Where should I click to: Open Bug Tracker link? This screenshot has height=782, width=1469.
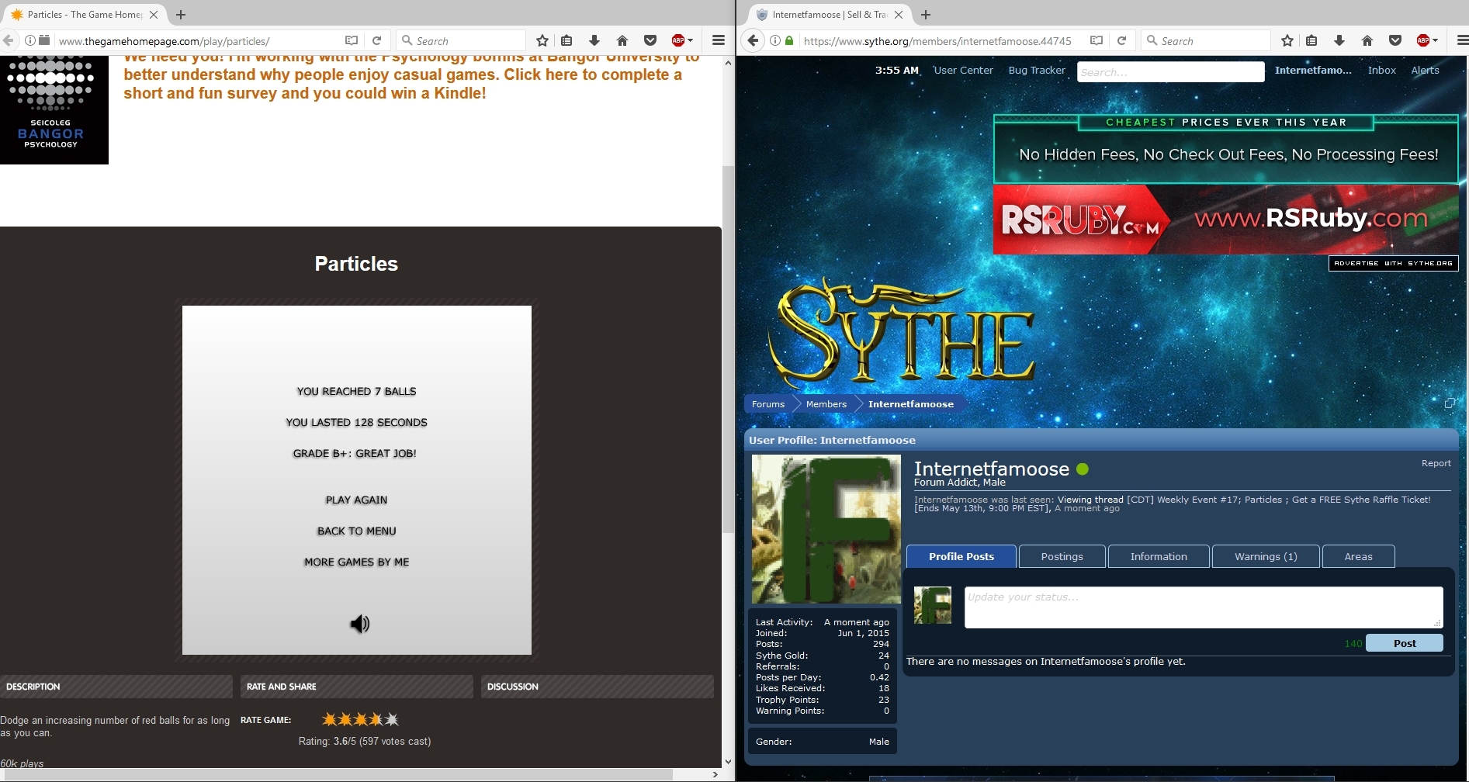pyautogui.click(x=1037, y=70)
